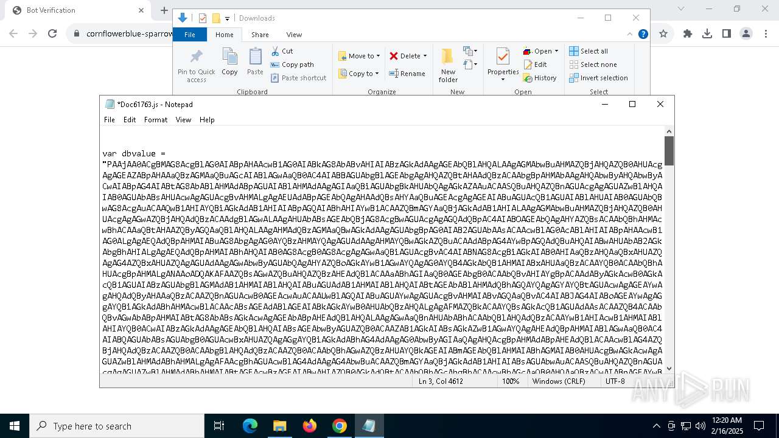Click New folder in Explorer ribbon
The height and width of the screenshot is (438, 779).
[x=448, y=65]
